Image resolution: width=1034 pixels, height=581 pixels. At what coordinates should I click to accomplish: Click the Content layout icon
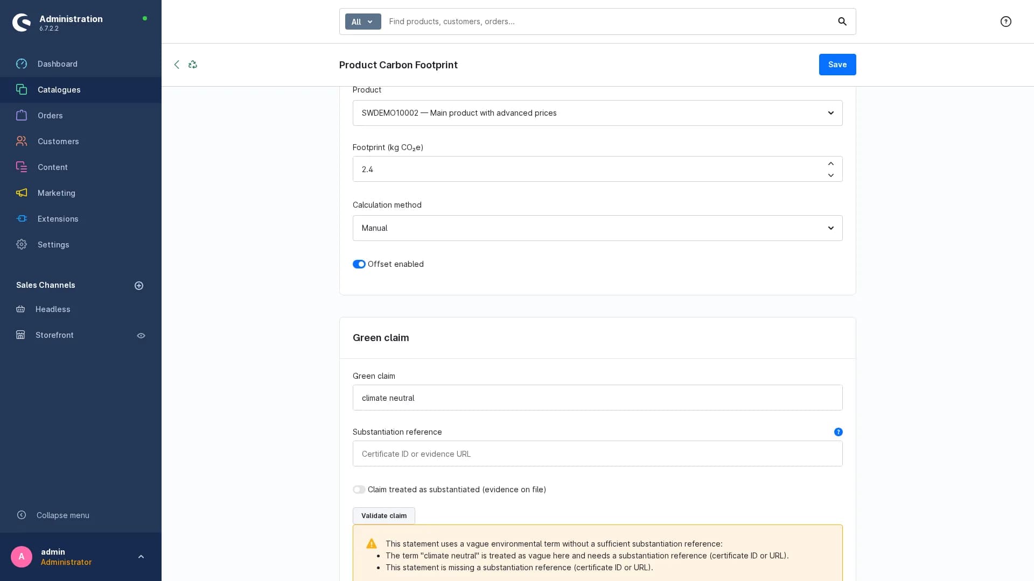tap(22, 167)
